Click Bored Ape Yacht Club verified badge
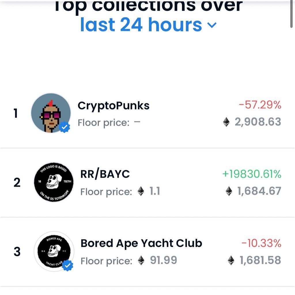The image size is (295, 295). point(67,266)
